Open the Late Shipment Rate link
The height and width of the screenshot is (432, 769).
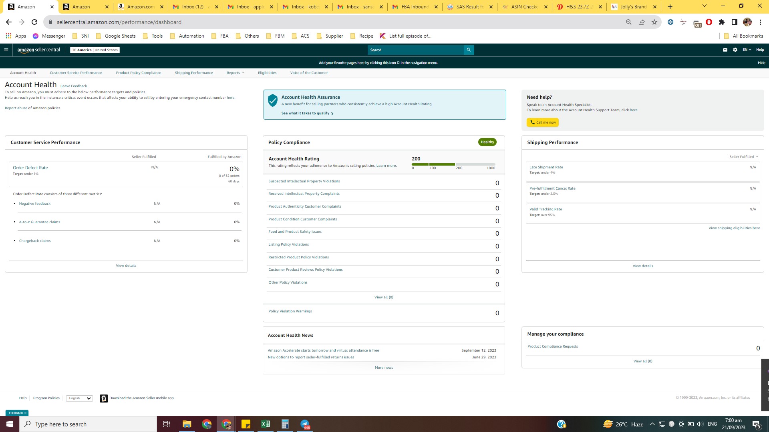[546, 167]
